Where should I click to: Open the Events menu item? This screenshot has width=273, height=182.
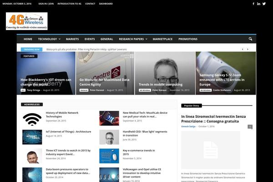pos(90,39)
